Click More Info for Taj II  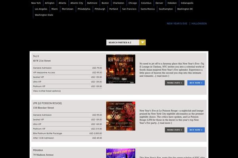pos(175,83)
